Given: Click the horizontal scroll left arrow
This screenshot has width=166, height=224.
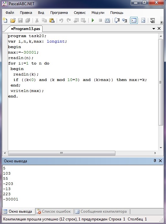Looking at the screenshot, I should point(5,153).
